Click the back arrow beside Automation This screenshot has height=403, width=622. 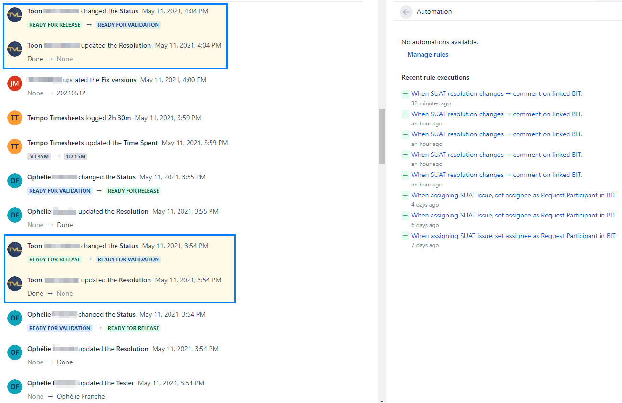coord(406,12)
